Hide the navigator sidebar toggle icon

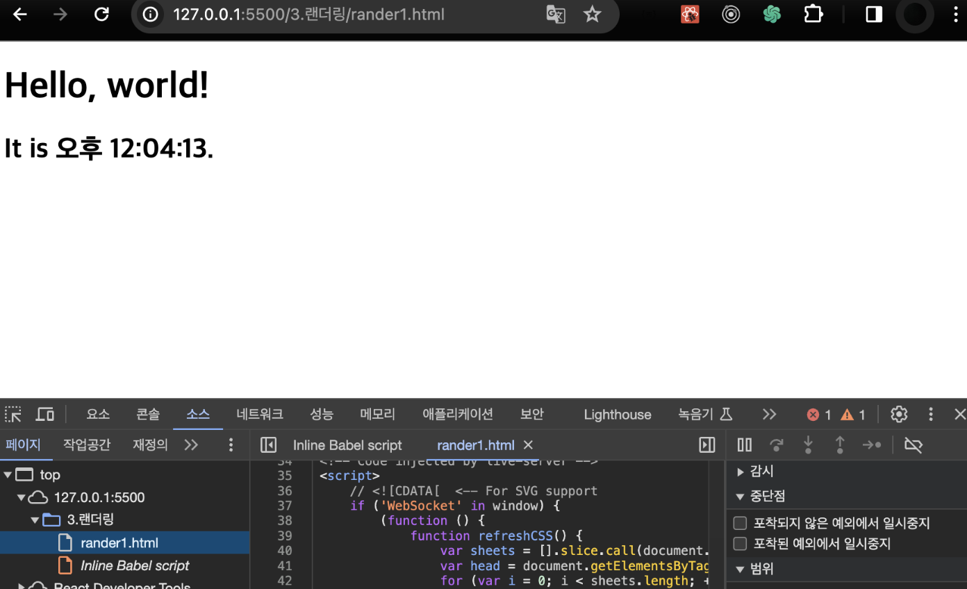click(x=268, y=445)
